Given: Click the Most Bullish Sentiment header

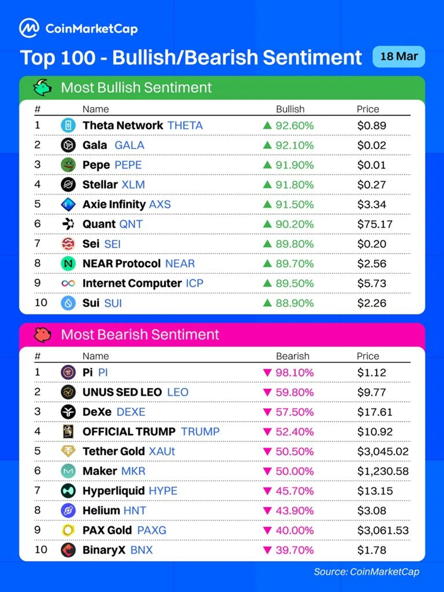Looking at the screenshot, I should [x=136, y=88].
